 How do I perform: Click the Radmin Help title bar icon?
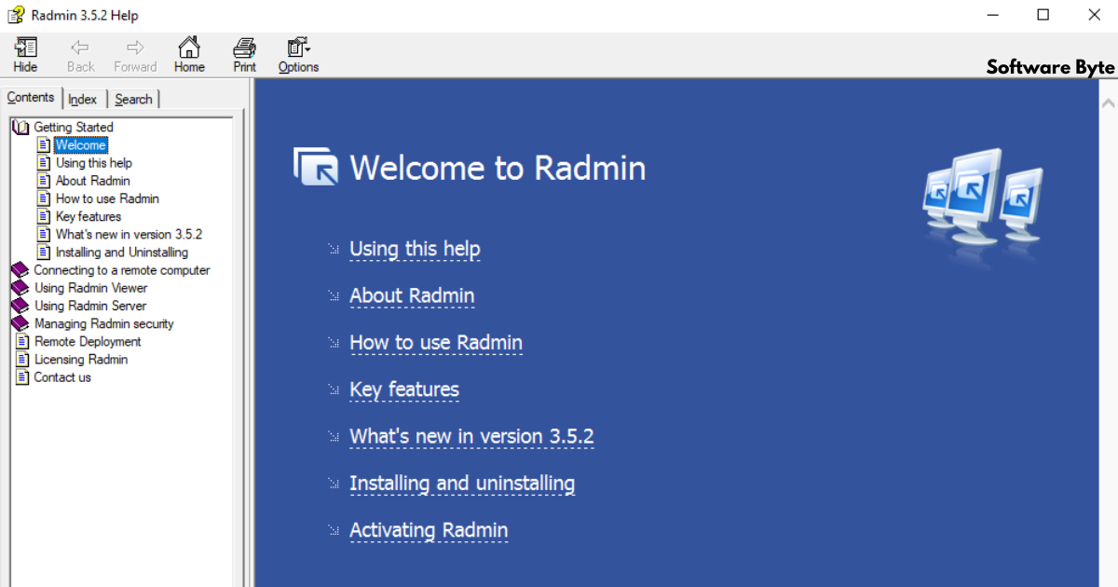16,16
